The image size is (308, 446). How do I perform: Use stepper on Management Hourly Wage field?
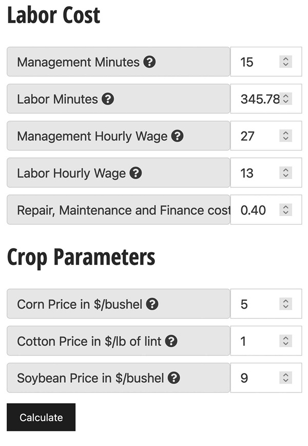(285, 136)
